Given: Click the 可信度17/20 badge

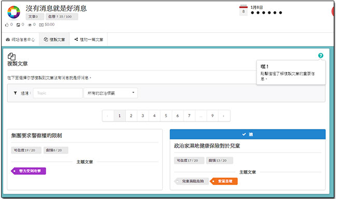Looking at the screenshot, I should [x=189, y=161].
